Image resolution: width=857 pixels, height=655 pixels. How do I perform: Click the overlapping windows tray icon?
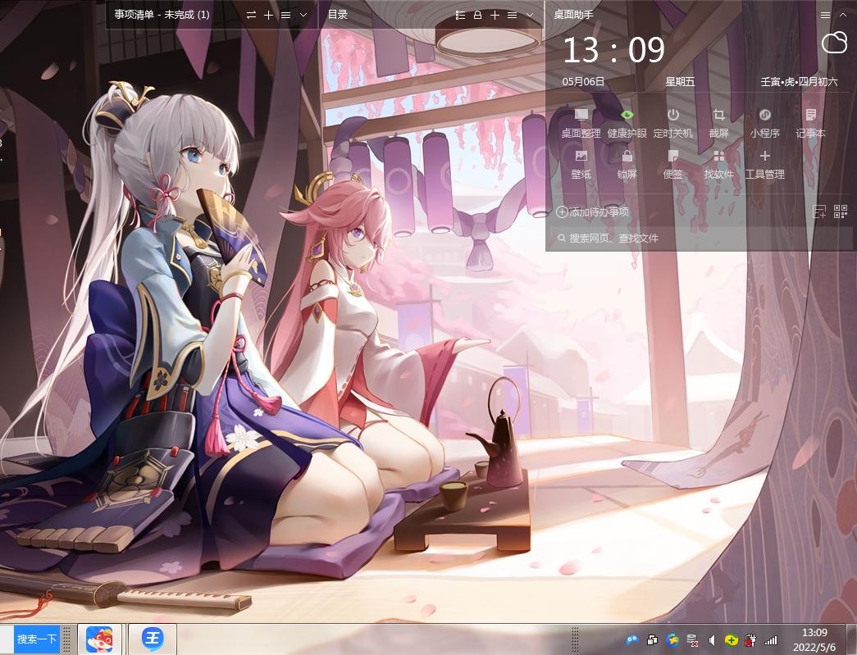652,639
